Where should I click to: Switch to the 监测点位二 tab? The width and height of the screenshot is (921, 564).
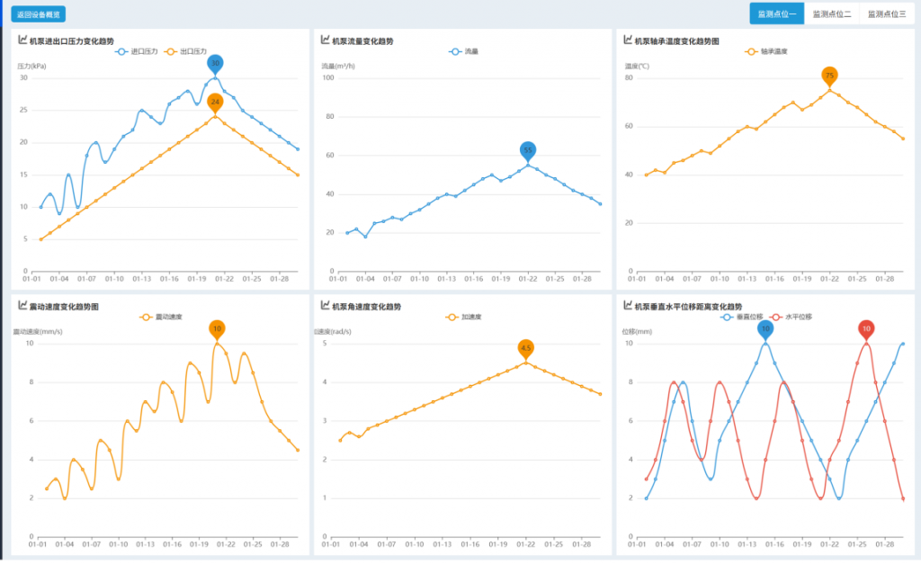[832, 13]
